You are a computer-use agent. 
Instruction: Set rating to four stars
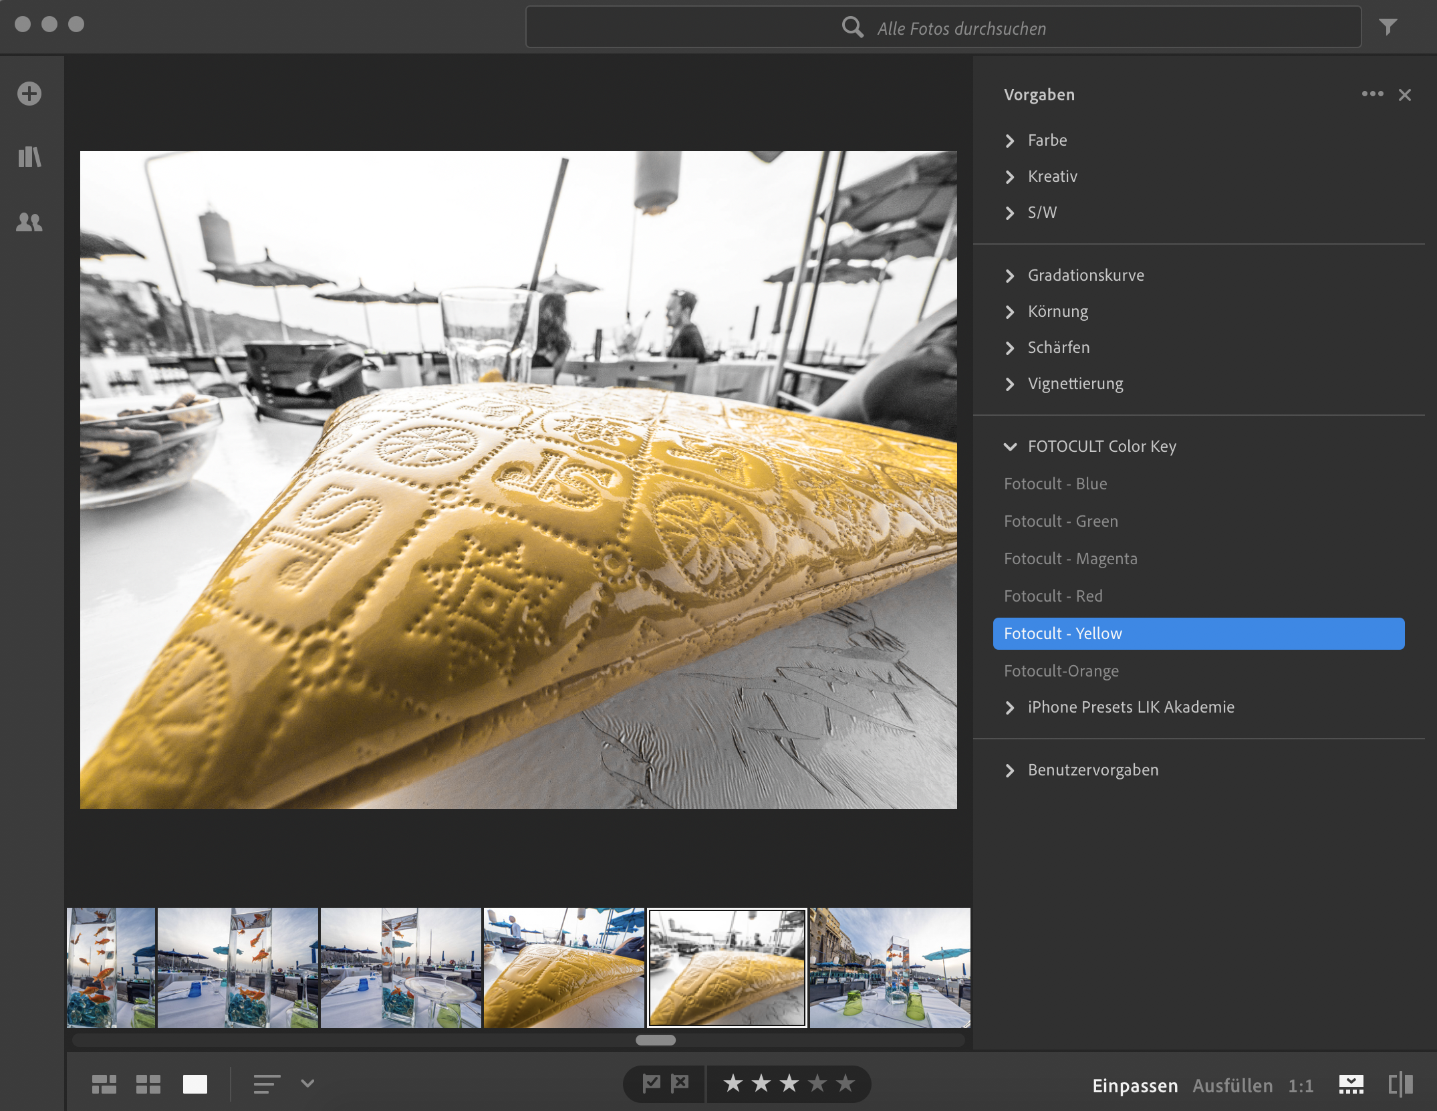817,1083
